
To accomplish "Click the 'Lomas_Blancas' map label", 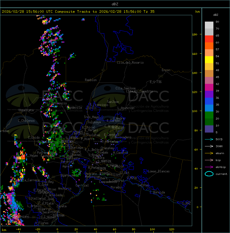I will point(159,171).
